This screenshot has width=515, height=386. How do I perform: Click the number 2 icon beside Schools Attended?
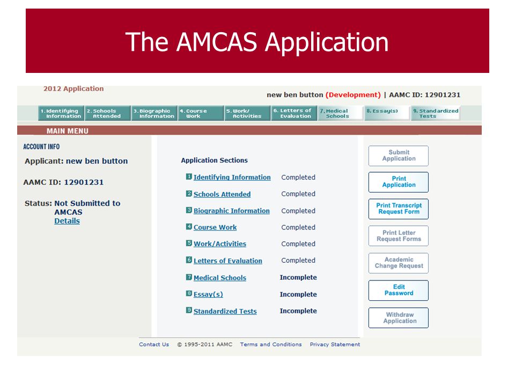[189, 194]
